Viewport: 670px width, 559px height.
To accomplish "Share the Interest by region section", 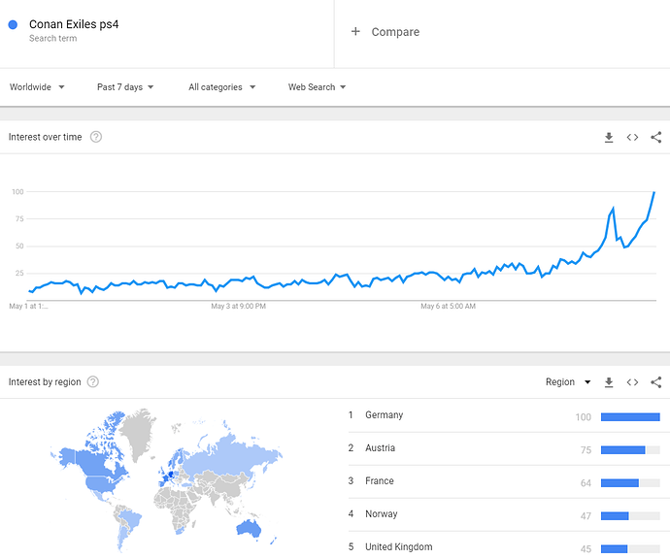I will pyautogui.click(x=655, y=382).
